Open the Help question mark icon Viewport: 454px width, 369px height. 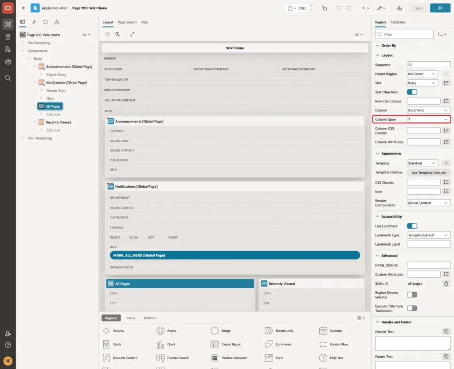[x=8, y=345]
